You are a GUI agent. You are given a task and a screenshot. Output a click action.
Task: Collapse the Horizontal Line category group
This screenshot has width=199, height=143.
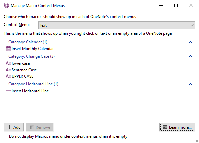pos(190,84)
